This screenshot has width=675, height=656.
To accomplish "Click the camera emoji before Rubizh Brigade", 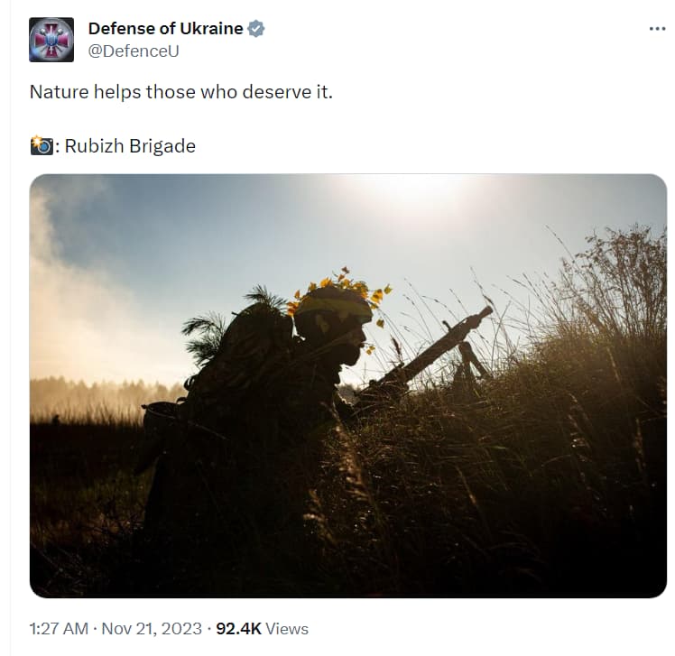I will (x=42, y=145).
